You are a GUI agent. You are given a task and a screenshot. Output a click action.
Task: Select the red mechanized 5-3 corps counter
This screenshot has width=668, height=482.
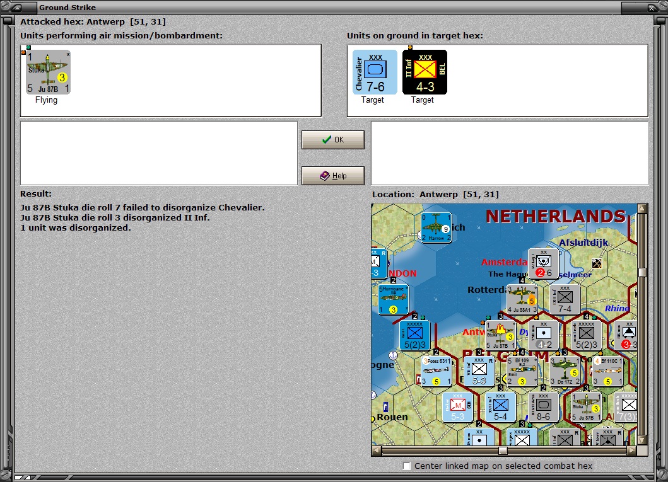click(457, 407)
